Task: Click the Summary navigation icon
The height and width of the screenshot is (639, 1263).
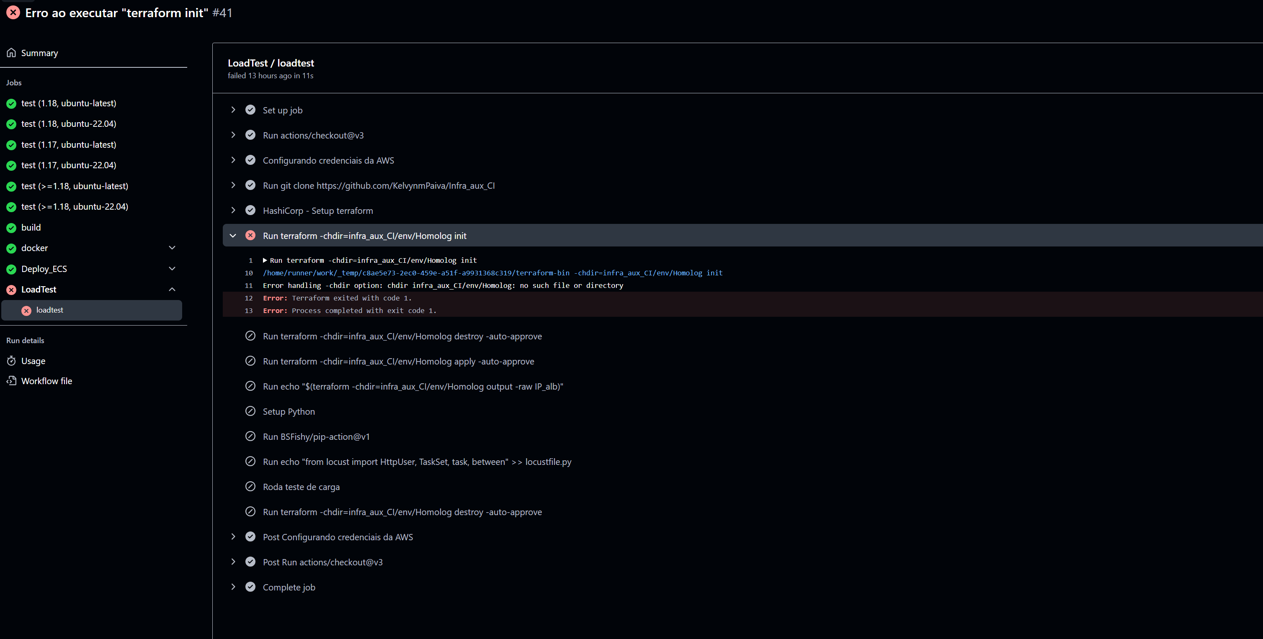Action: coord(12,52)
